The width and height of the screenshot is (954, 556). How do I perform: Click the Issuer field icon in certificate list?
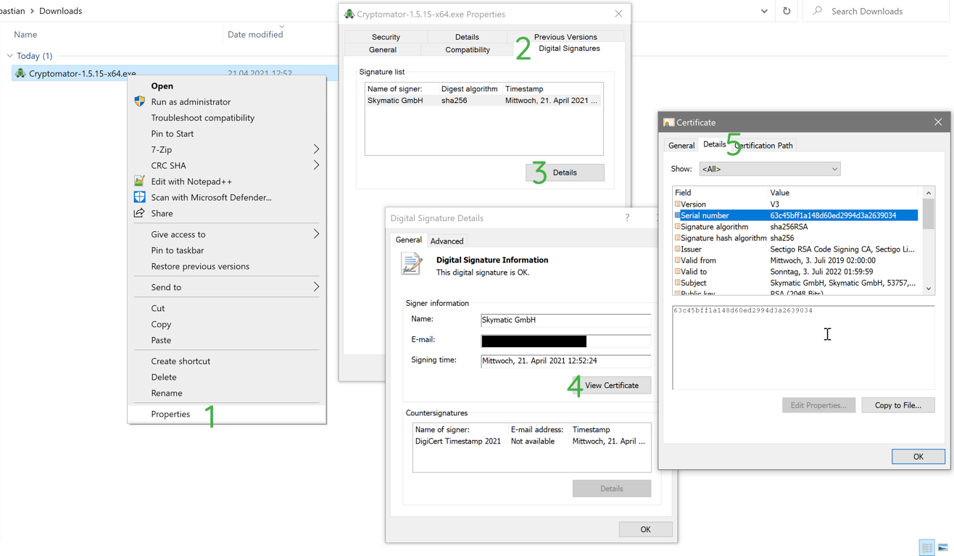pos(678,249)
